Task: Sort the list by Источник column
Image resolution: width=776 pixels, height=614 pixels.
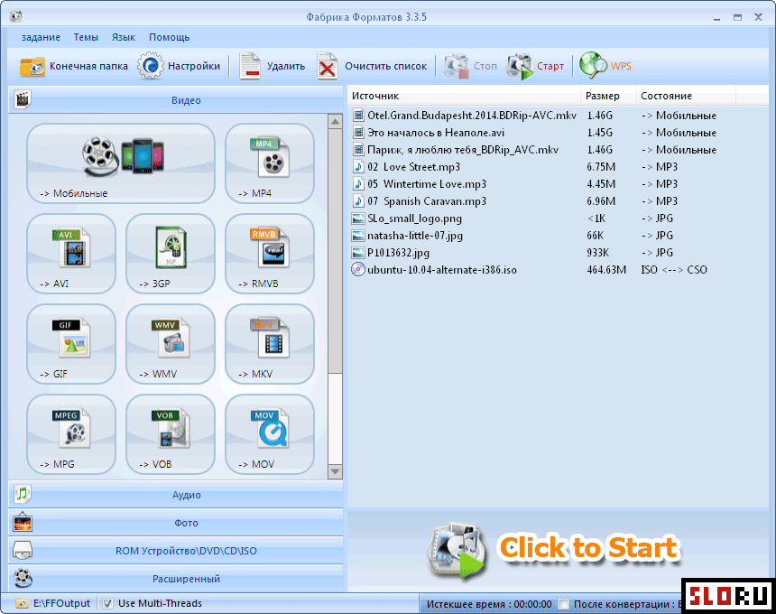Action: point(464,96)
